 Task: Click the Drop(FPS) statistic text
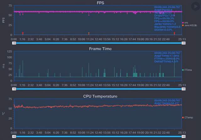(165, 15)
